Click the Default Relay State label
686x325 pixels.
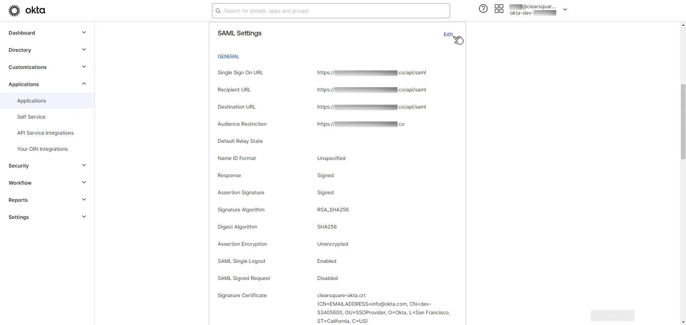(240, 141)
